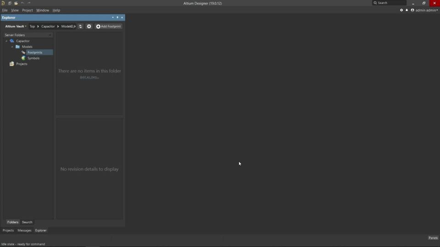Click the Add Footprint button
Screen dimensions: 440x247
click(109, 27)
